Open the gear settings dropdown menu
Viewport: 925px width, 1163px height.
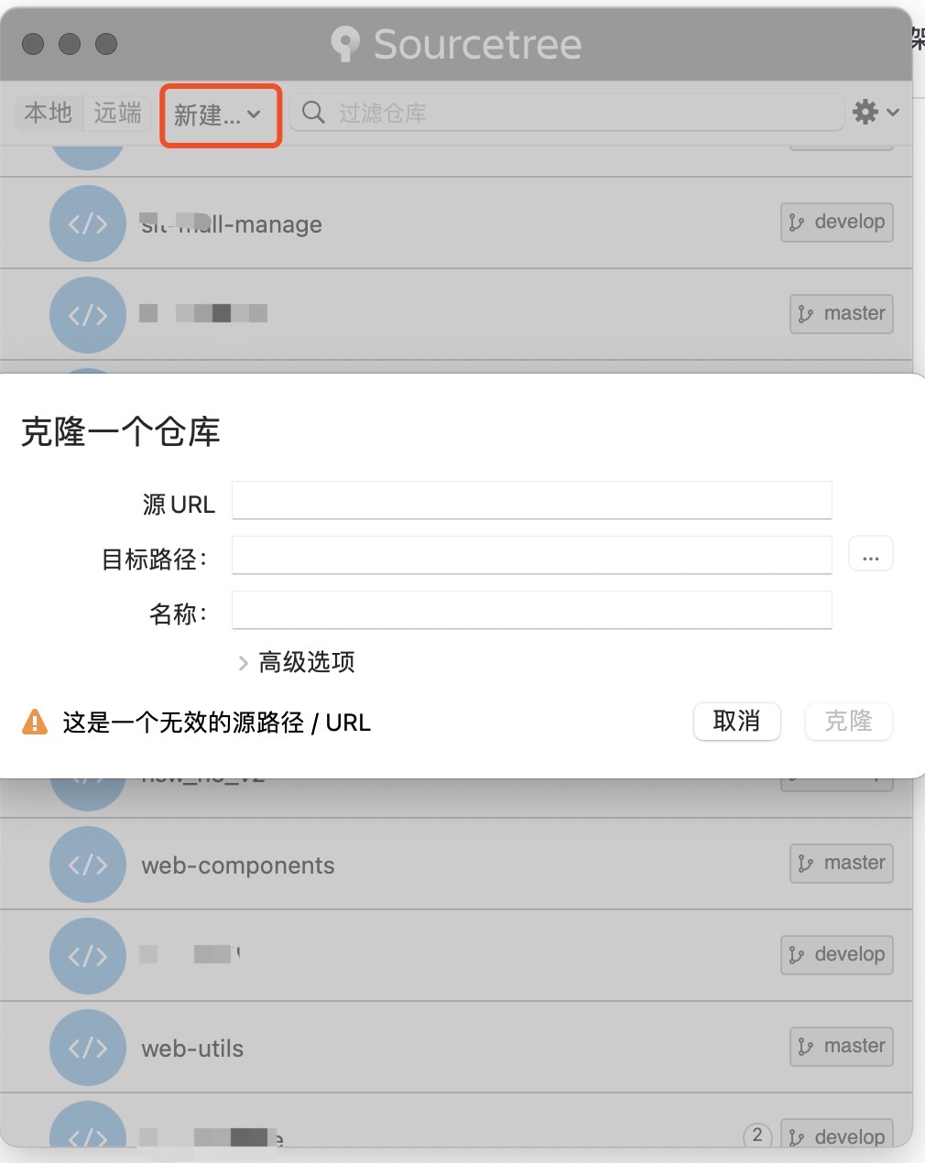876,113
